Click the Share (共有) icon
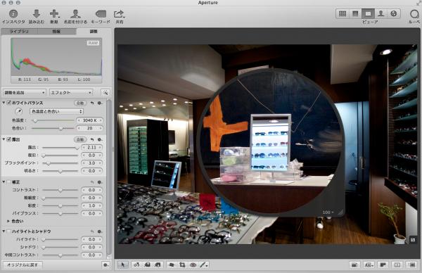422x273 pixels. (x=119, y=14)
